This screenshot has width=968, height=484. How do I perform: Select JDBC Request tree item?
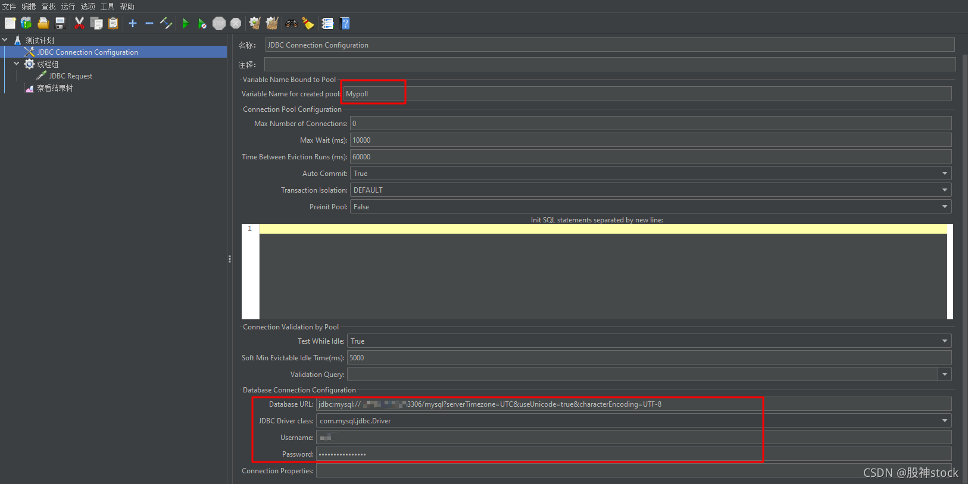coord(70,76)
